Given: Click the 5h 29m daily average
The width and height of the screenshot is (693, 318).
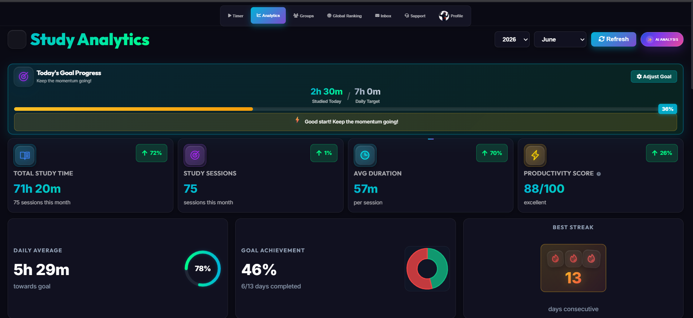Looking at the screenshot, I should pos(41,270).
